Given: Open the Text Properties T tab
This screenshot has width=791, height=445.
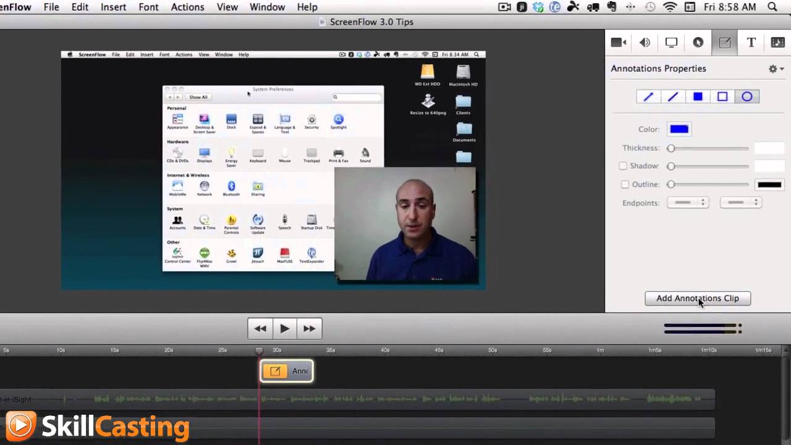Looking at the screenshot, I should 751,43.
